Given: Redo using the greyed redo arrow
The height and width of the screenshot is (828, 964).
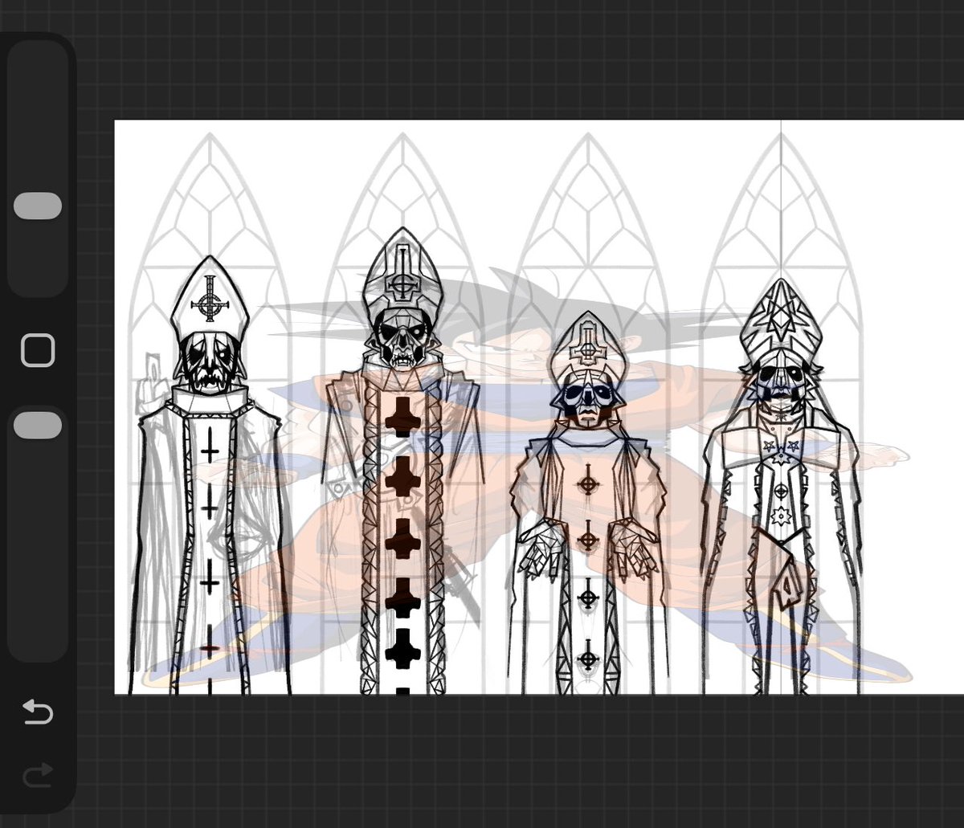Looking at the screenshot, I should click(38, 775).
